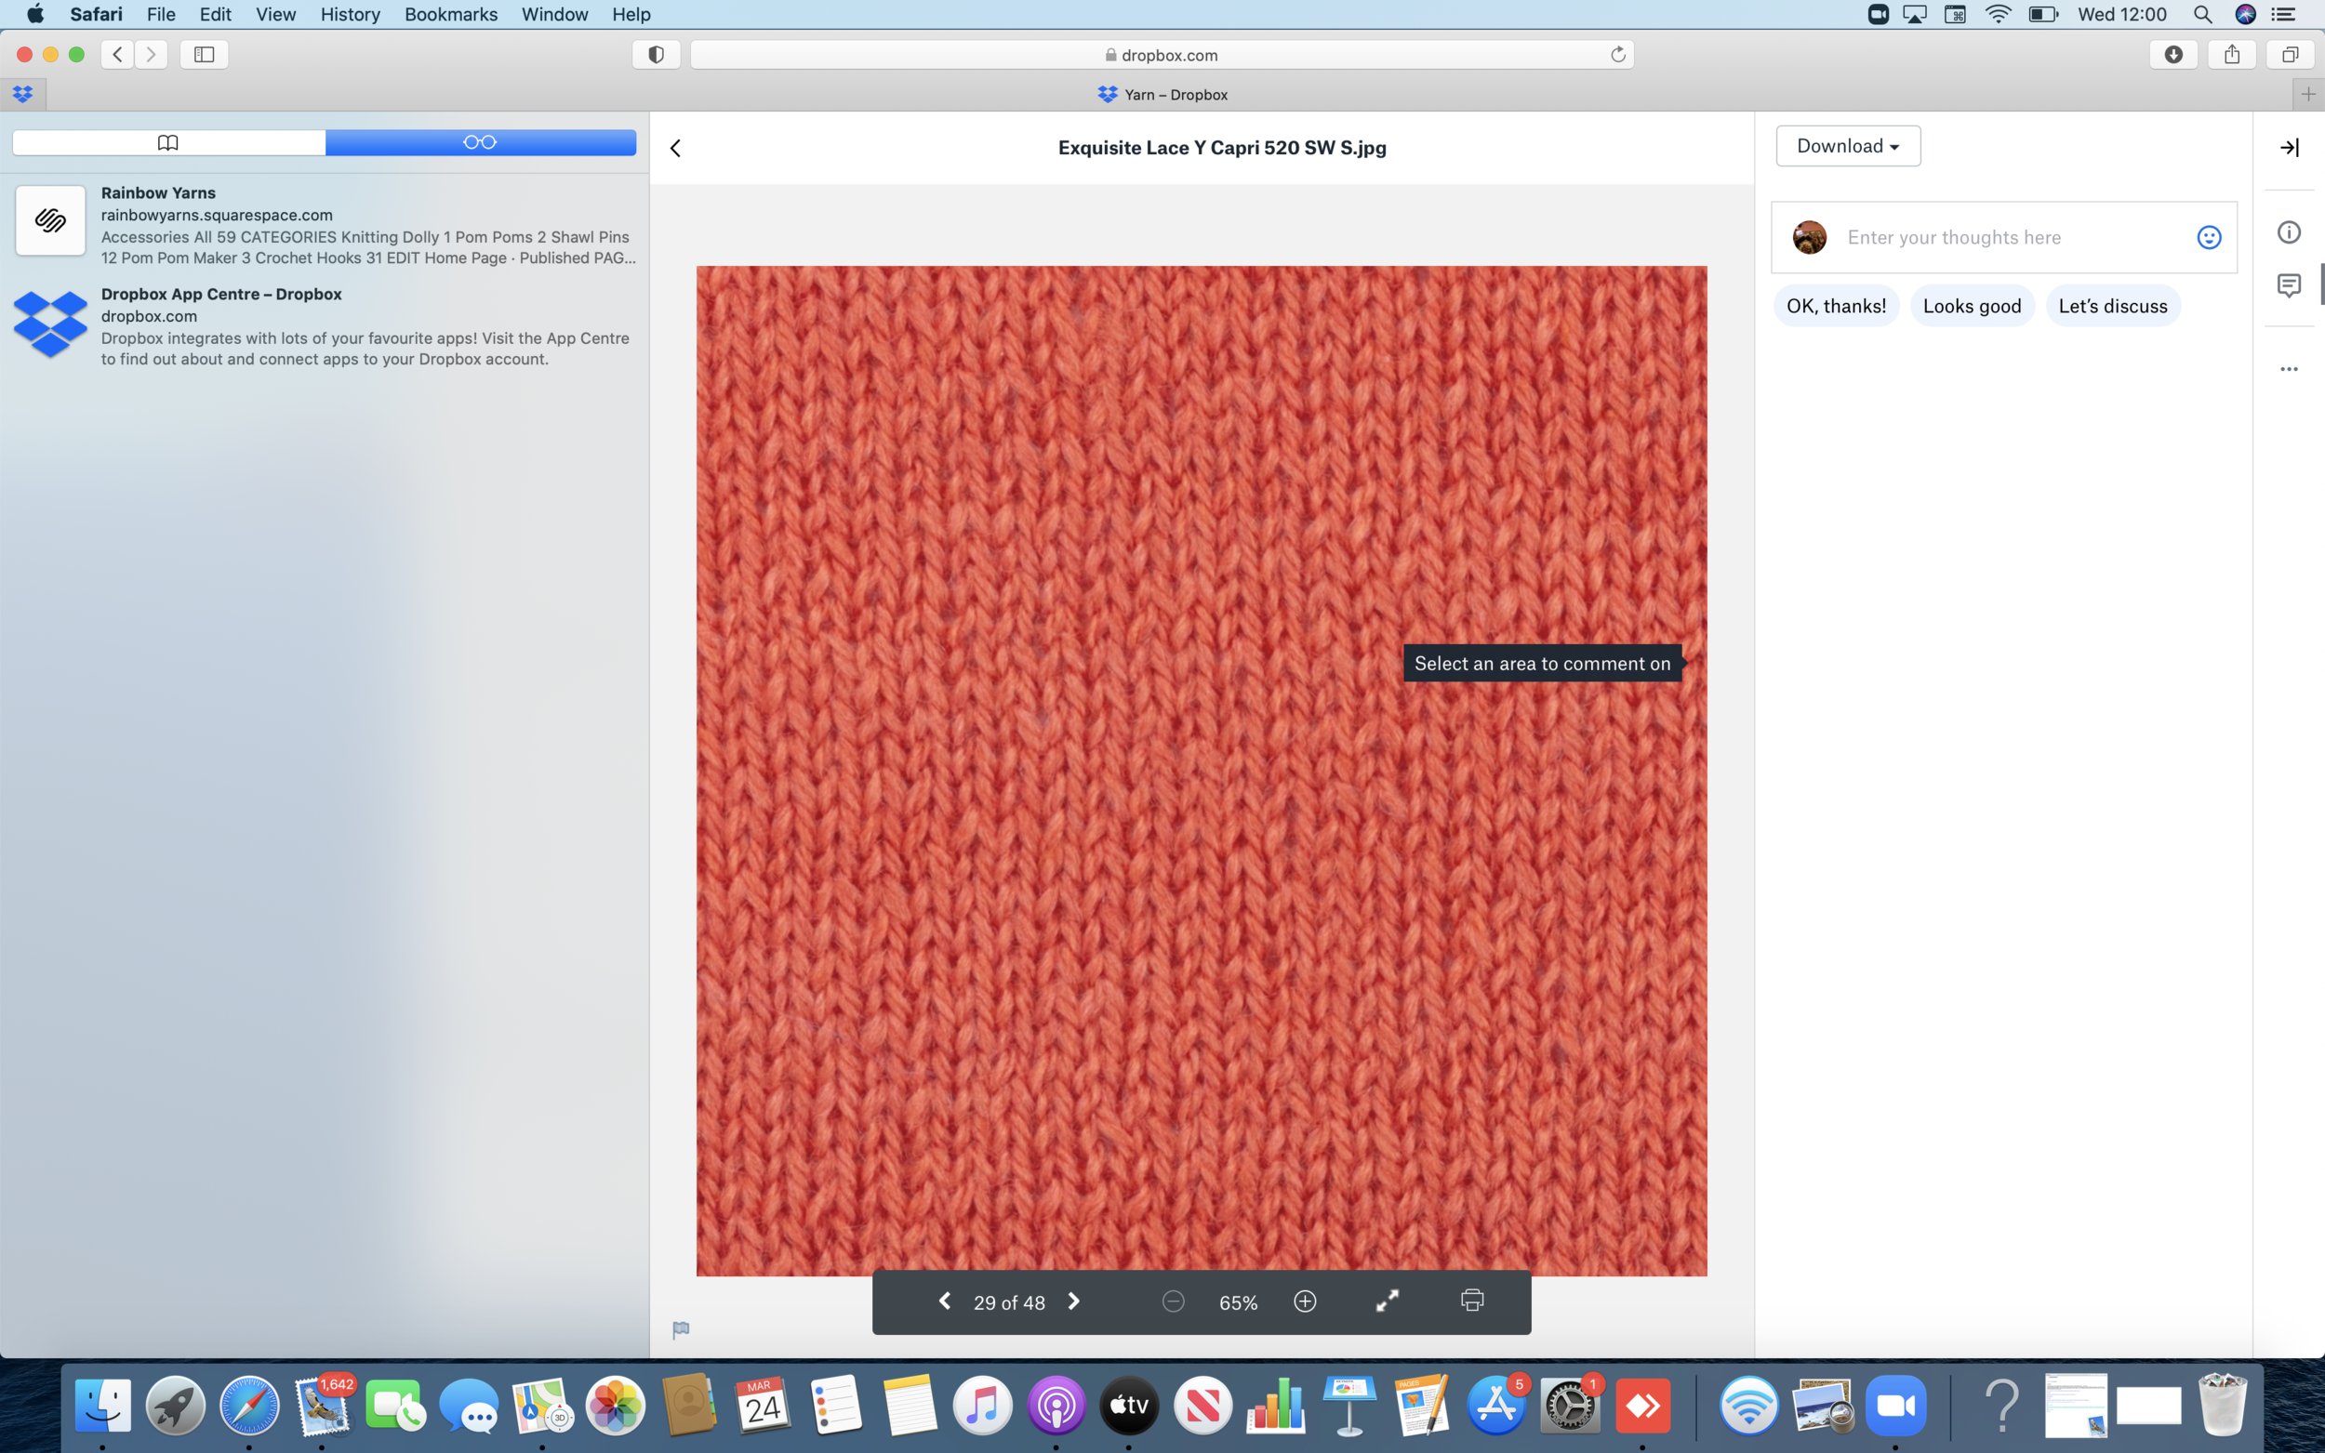Switch to the Bookmarks book tab
The height and width of the screenshot is (1453, 2325).
click(x=168, y=142)
